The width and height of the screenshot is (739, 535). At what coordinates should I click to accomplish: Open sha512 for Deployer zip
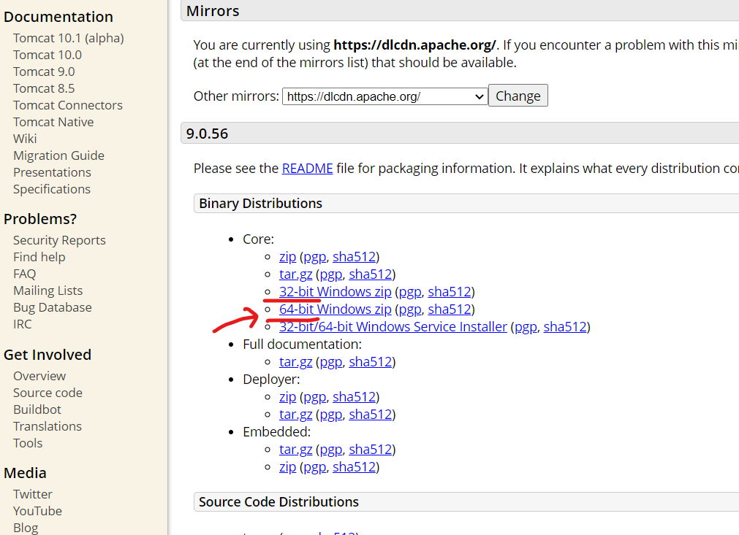tap(354, 397)
